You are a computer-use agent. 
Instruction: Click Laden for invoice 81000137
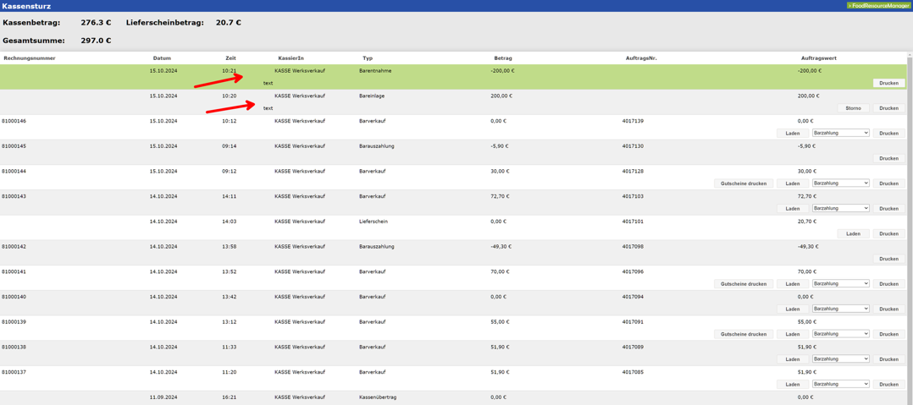pos(792,385)
